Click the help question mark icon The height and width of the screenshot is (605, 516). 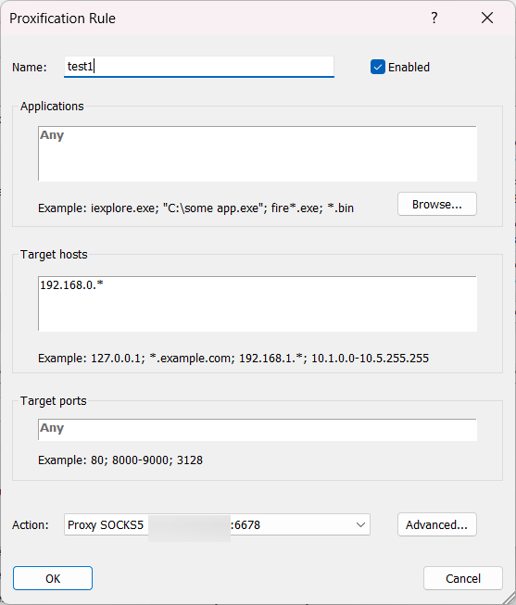pyautogui.click(x=434, y=18)
